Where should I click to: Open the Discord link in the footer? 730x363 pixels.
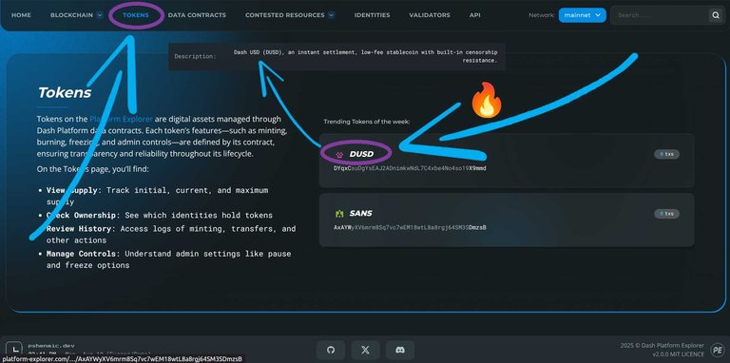[x=400, y=350]
